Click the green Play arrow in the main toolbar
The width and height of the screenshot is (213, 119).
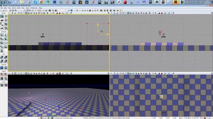click(121, 10)
